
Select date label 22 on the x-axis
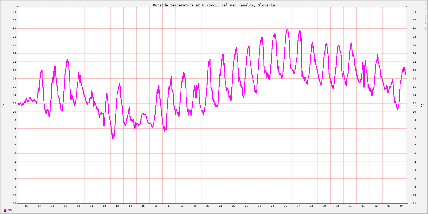coord(234,206)
